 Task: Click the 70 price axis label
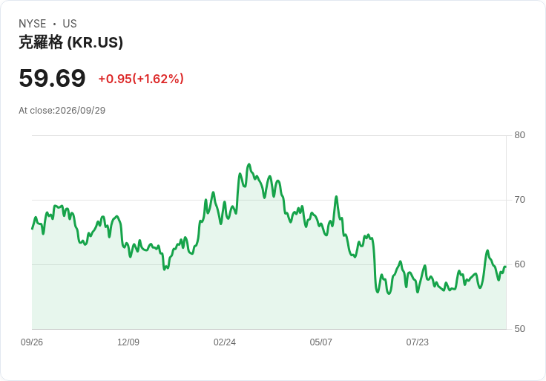pyautogui.click(x=519, y=200)
